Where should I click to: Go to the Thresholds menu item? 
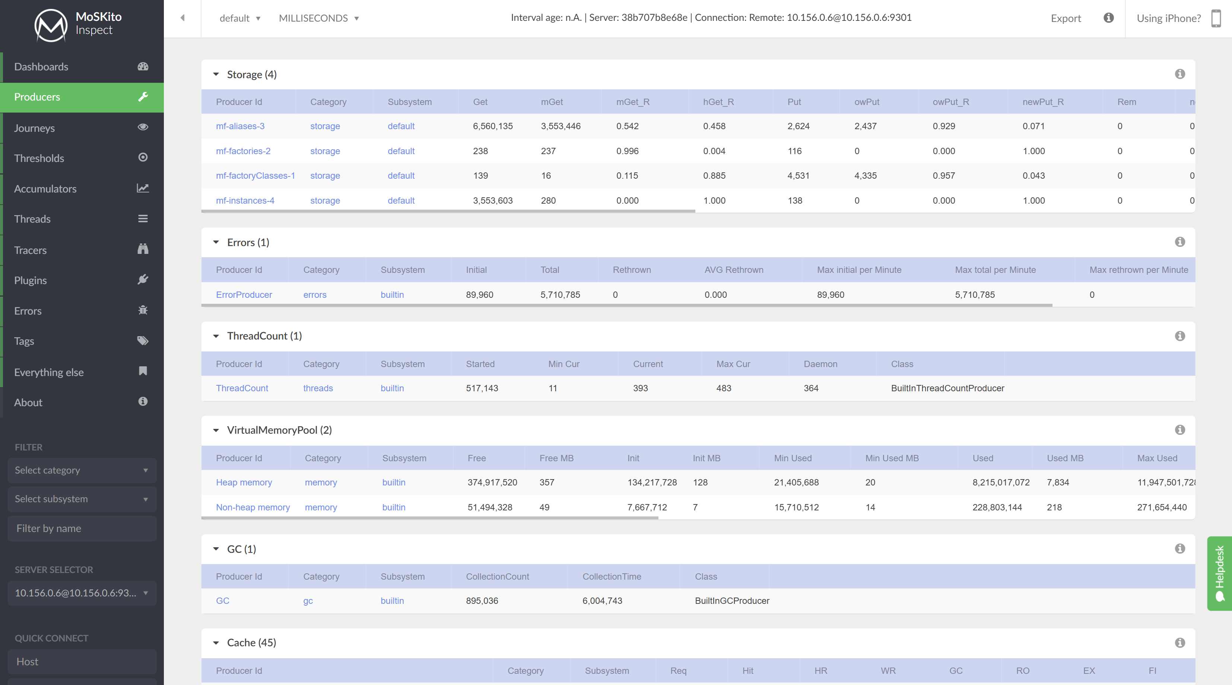(39, 158)
